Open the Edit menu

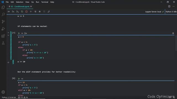(12, 2)
